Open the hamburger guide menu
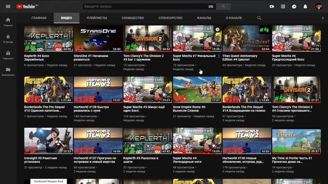 8,7
